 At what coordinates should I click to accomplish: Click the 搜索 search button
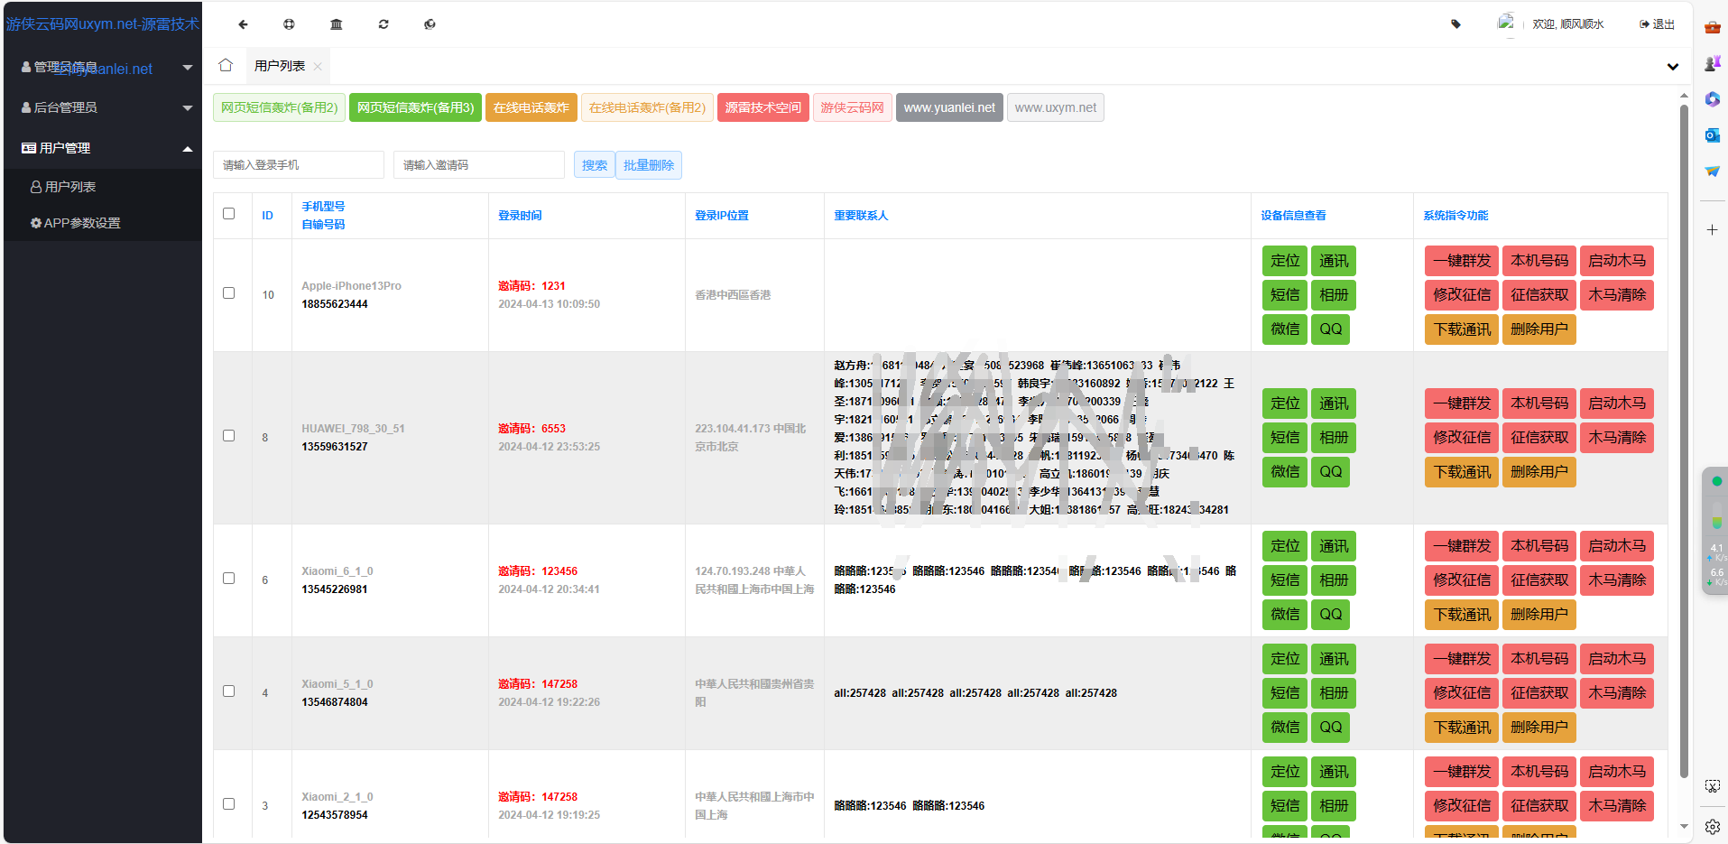595,165
